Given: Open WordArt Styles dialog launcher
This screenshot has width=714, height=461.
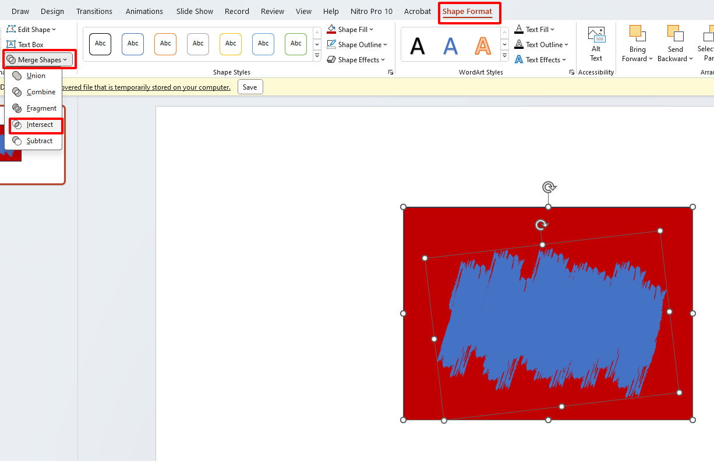Looking at the screenshot, I should click(572, 72).
